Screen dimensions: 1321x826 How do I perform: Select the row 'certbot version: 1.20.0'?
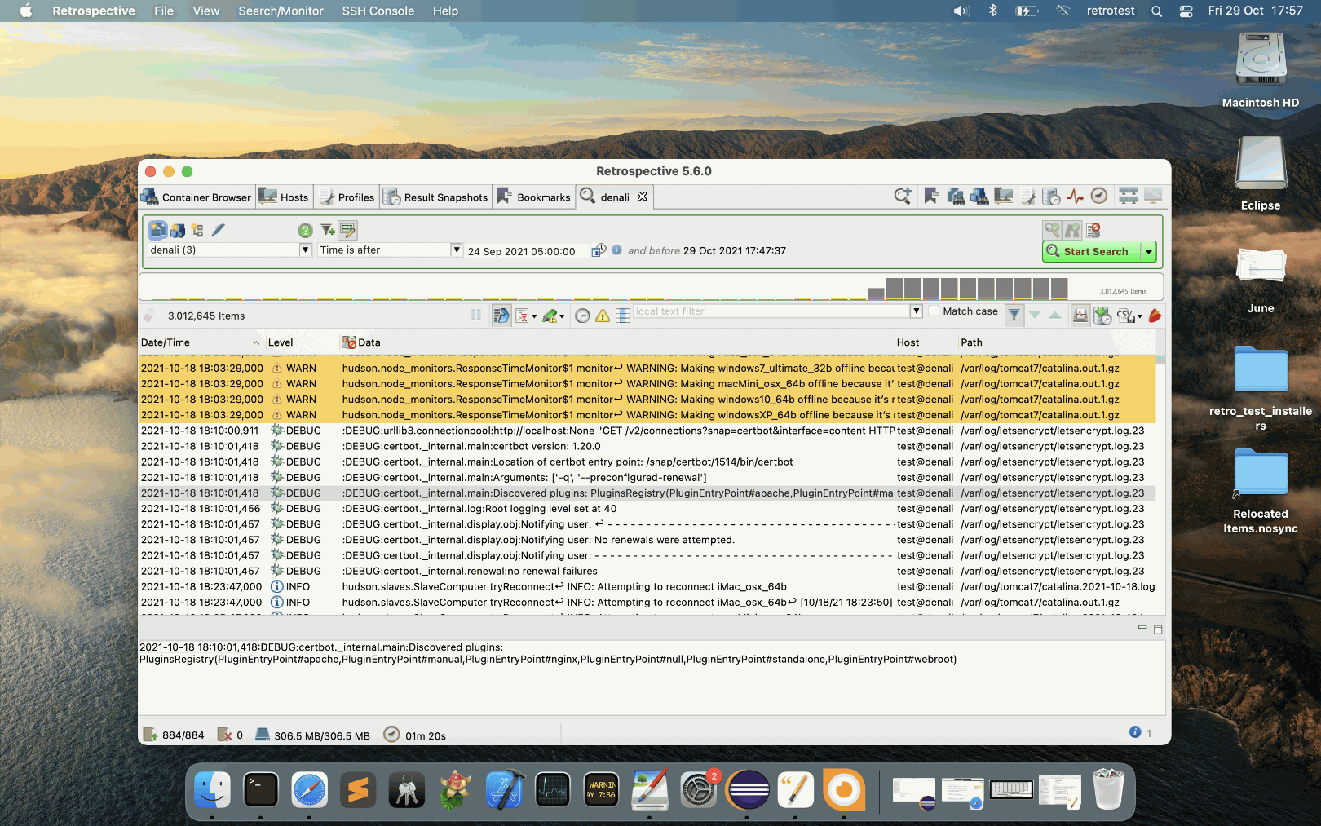tap(648, 447)
